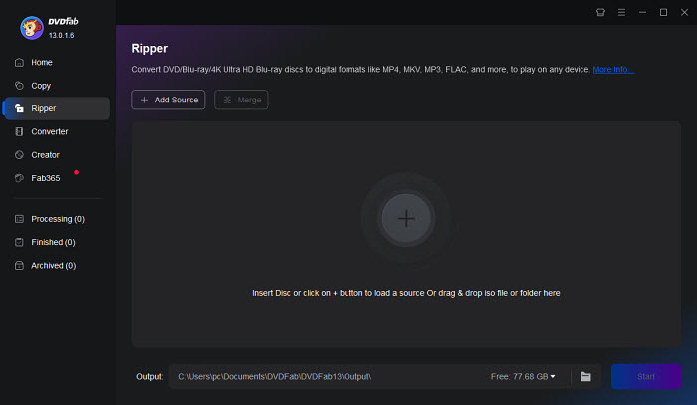Click the Merge button
697x405 pixels.
[241, 100]
